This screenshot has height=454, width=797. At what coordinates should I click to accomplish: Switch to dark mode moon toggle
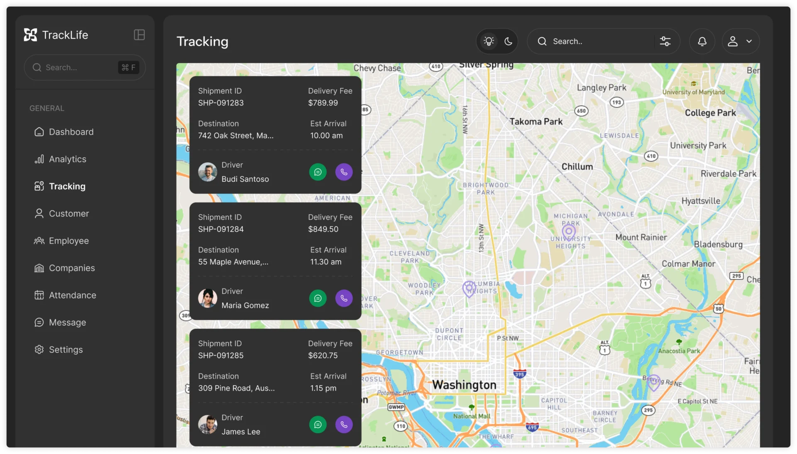coord(508,41)
